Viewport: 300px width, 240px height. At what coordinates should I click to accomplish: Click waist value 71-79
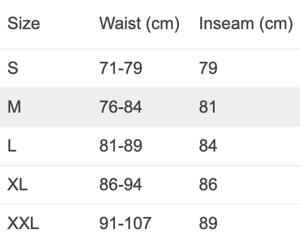[121, 68]
